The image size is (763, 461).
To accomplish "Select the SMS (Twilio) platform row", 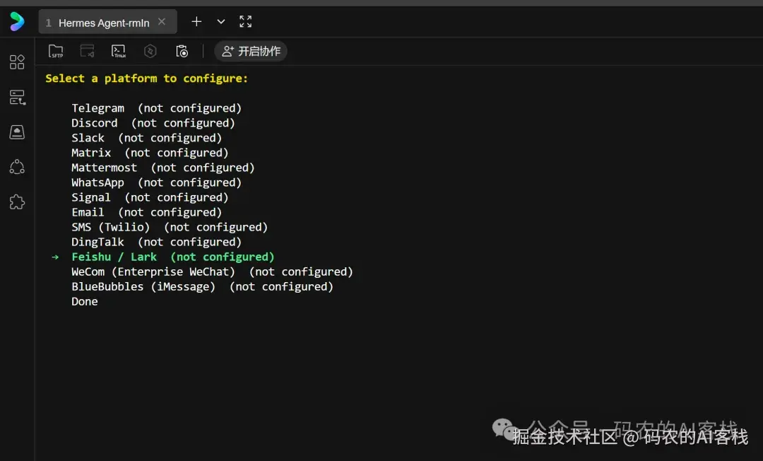I will [170, 228].
